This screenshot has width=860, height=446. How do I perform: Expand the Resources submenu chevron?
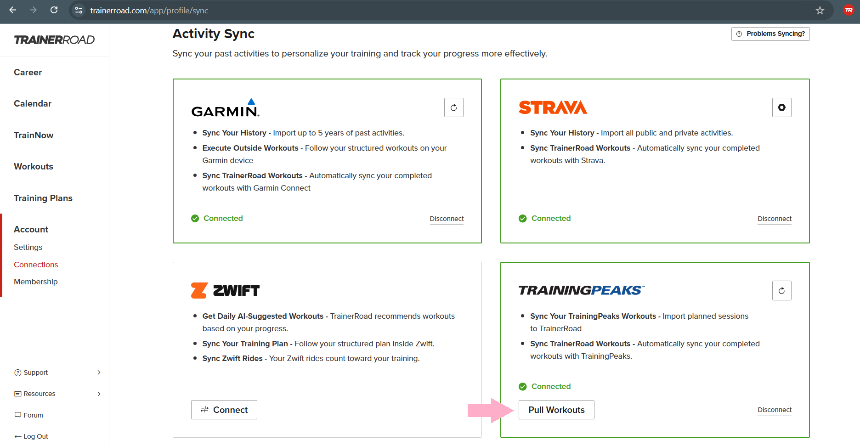[x=99, y=394]
